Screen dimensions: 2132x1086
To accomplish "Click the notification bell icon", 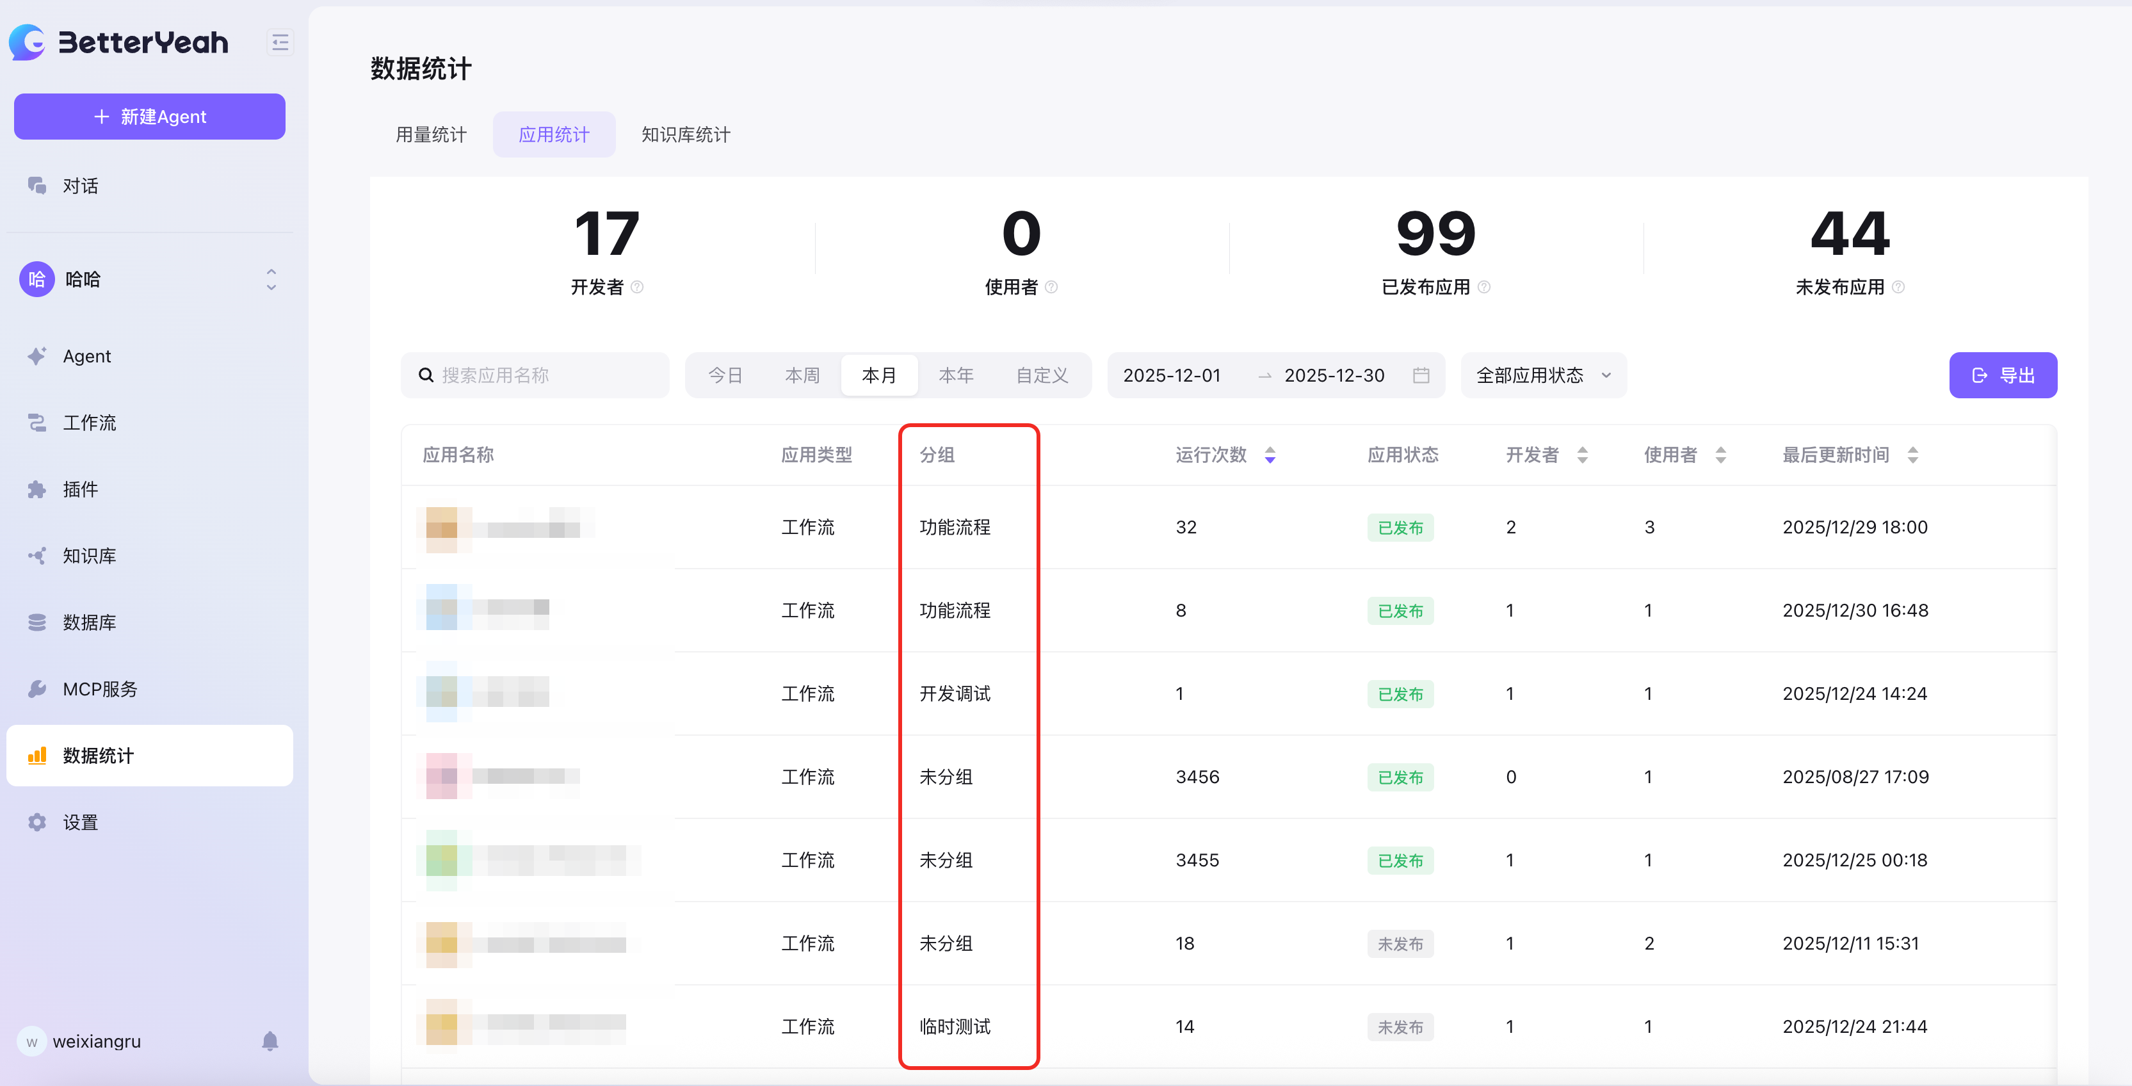I will click(270, 1041).
